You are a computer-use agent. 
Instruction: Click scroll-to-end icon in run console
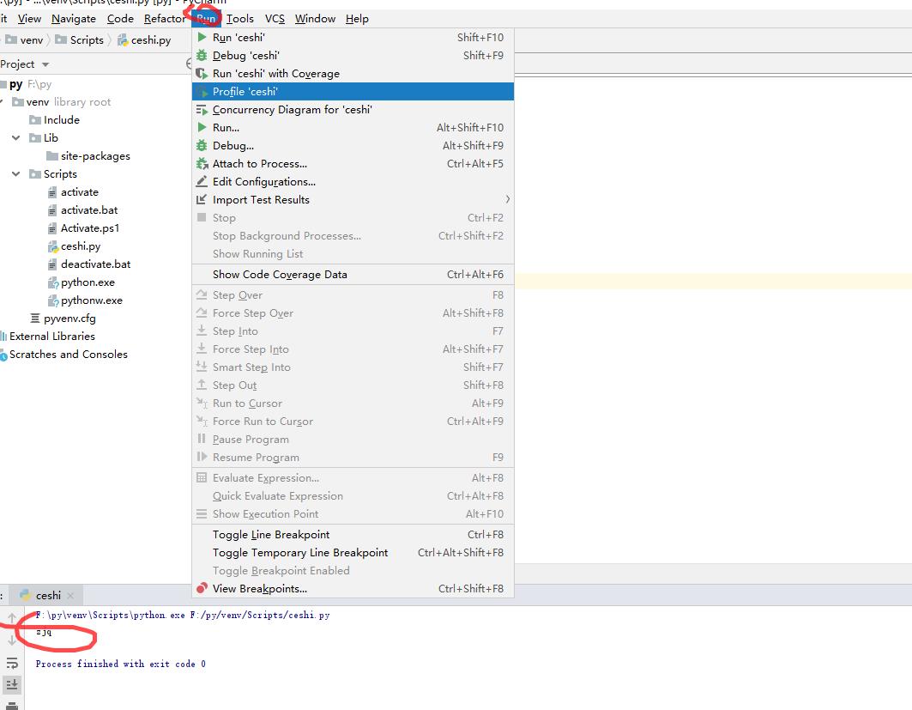[x=12, y=684]
